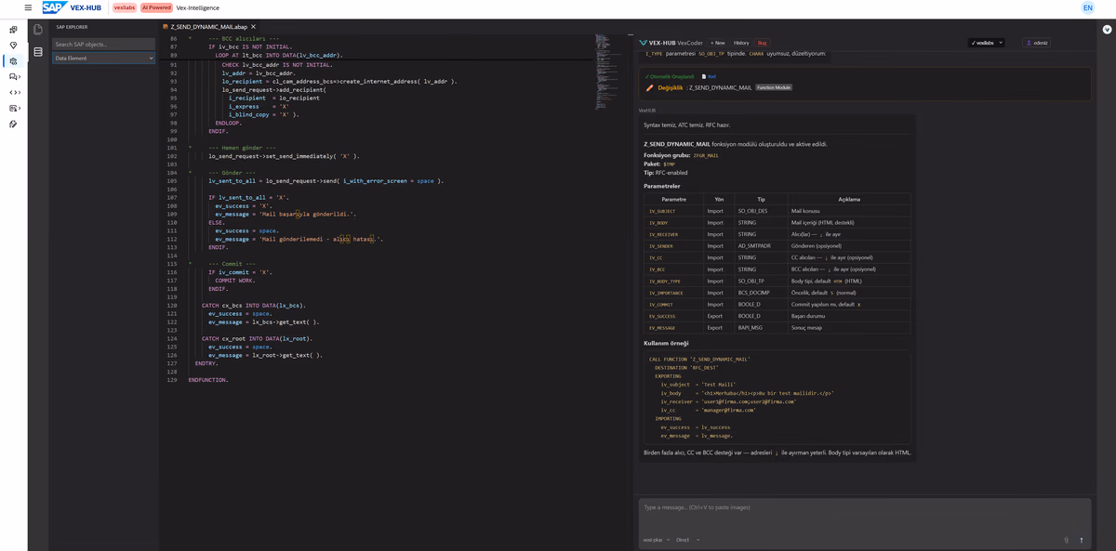Viewport: 1116px width, 551px height.
Task: Open the Data Element dropdown
Action: [102, 59]
